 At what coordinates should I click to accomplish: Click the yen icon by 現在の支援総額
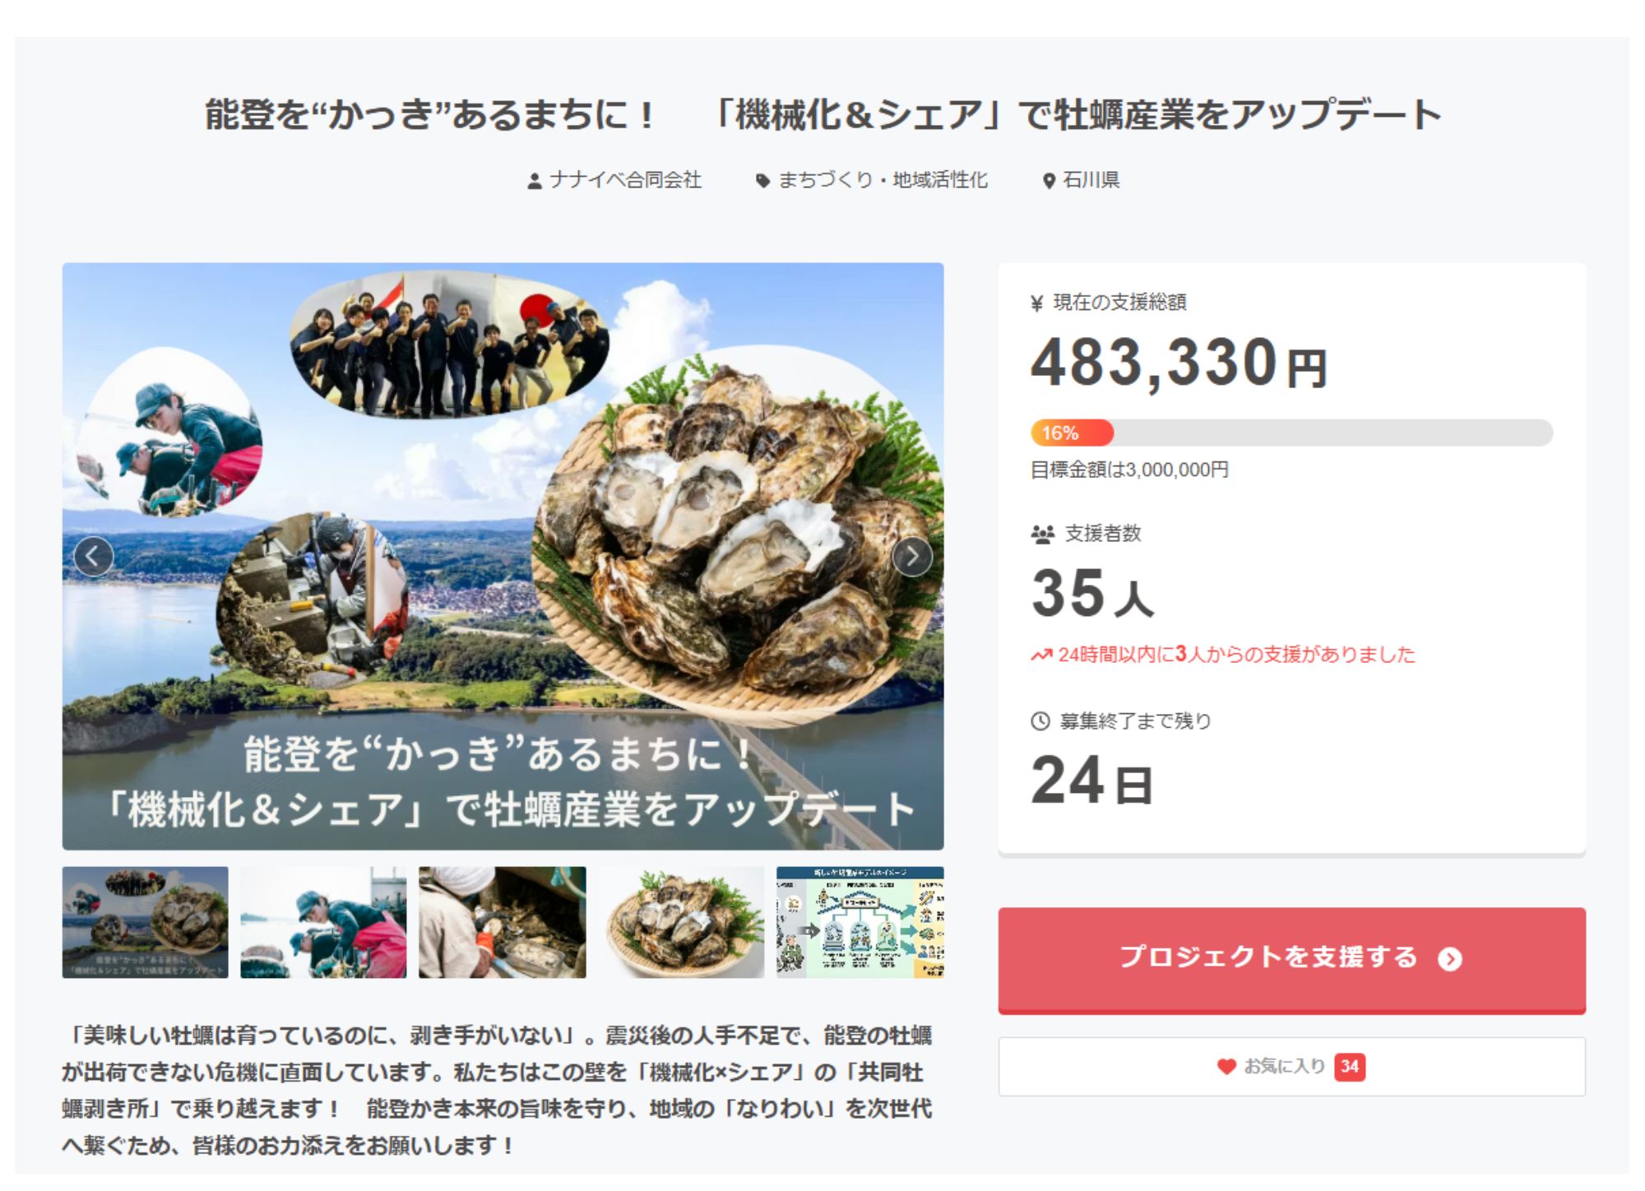pos(1037,304)
